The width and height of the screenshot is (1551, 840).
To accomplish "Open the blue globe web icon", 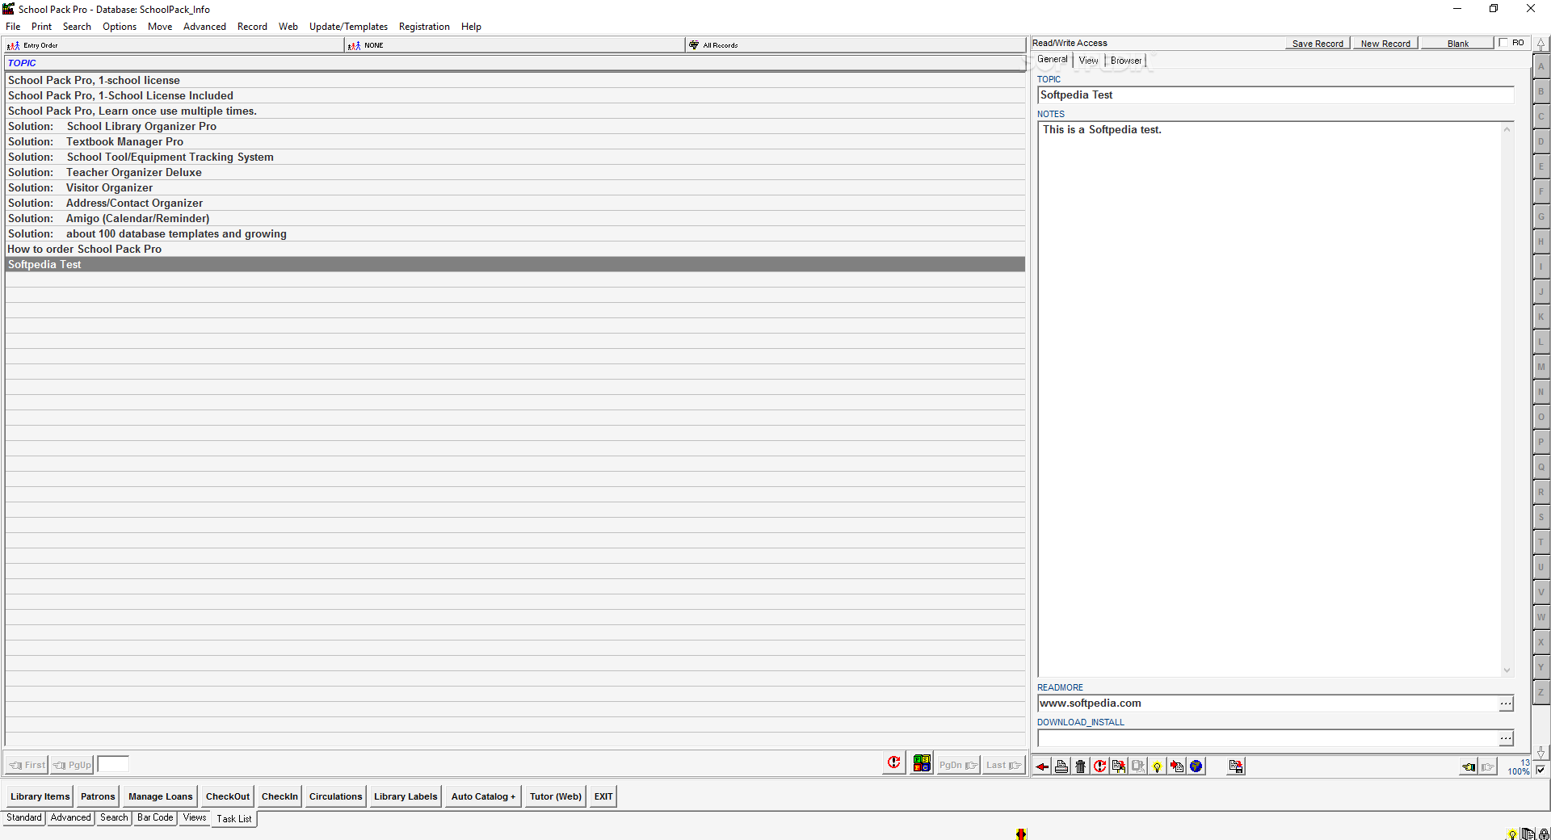I will pyautogui.click(x=1196, y=766).
